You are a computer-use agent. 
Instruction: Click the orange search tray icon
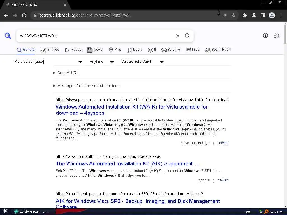(x=266, y=212)
